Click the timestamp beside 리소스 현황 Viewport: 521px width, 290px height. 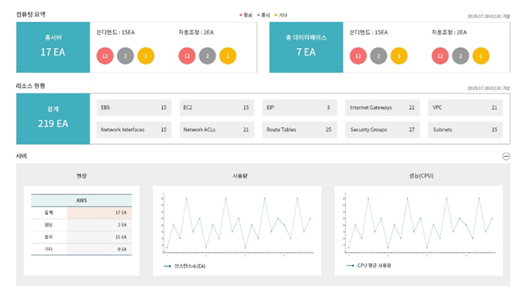click(488, 88)
